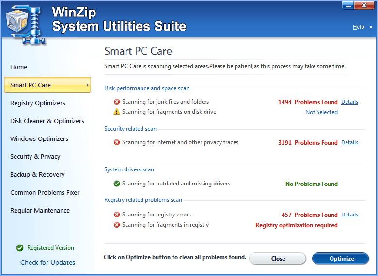
Task: Go to Home section
Action: click(x=18, y=67)
